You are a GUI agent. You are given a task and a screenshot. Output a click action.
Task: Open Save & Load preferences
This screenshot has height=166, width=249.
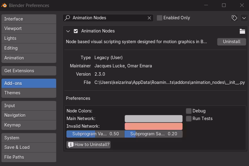29,147
